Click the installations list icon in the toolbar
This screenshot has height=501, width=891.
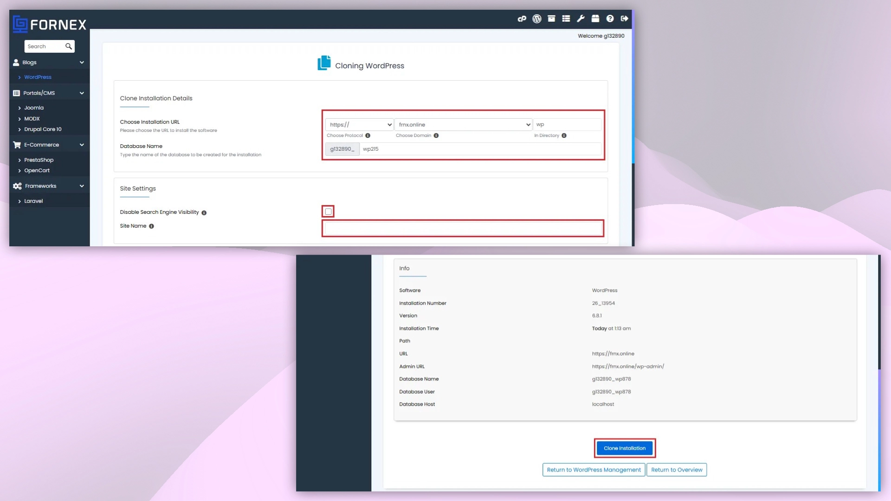click(x=566, y=19)
